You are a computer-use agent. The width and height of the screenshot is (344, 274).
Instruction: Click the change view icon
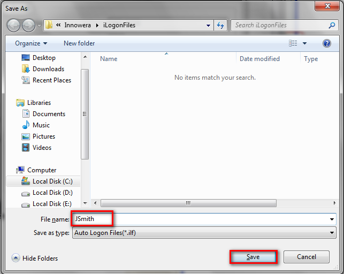[x=293, y=43]
